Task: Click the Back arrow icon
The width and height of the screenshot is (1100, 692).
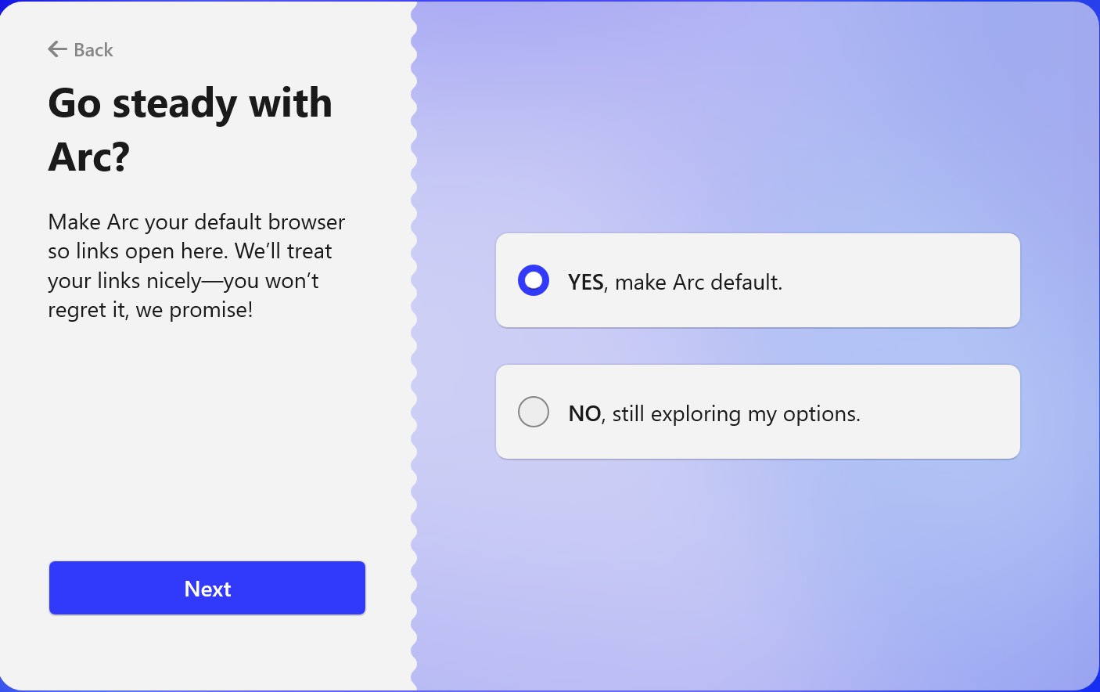Action: click(x=57, y=49)
